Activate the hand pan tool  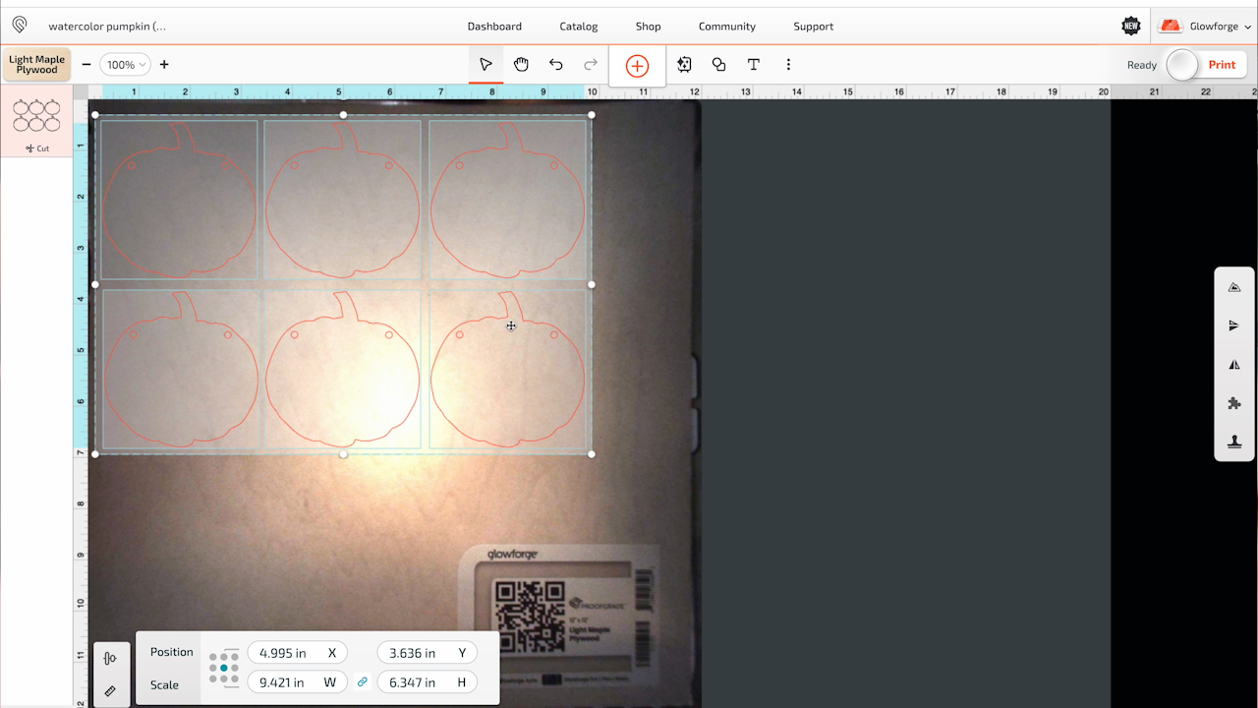[521, 65]
